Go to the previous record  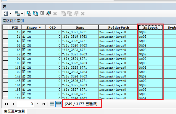pos(13,104)
